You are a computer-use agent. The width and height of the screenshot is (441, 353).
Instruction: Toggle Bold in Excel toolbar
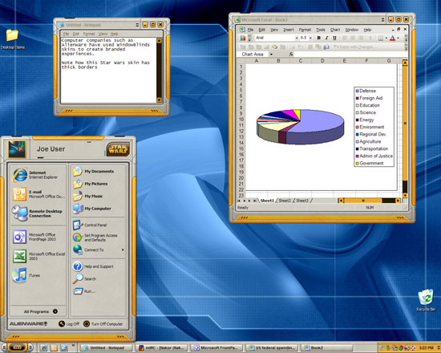click(318, 38)
